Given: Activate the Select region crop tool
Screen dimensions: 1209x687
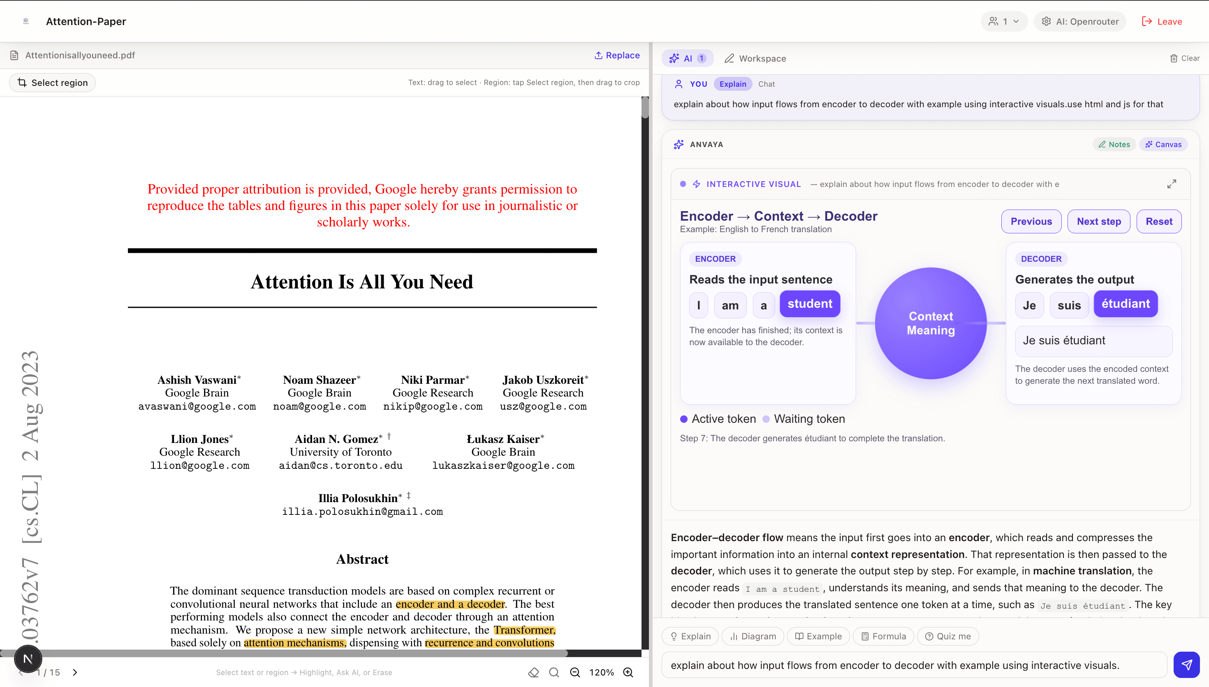Looking at the screenshot, I should [x=52, y=83].
